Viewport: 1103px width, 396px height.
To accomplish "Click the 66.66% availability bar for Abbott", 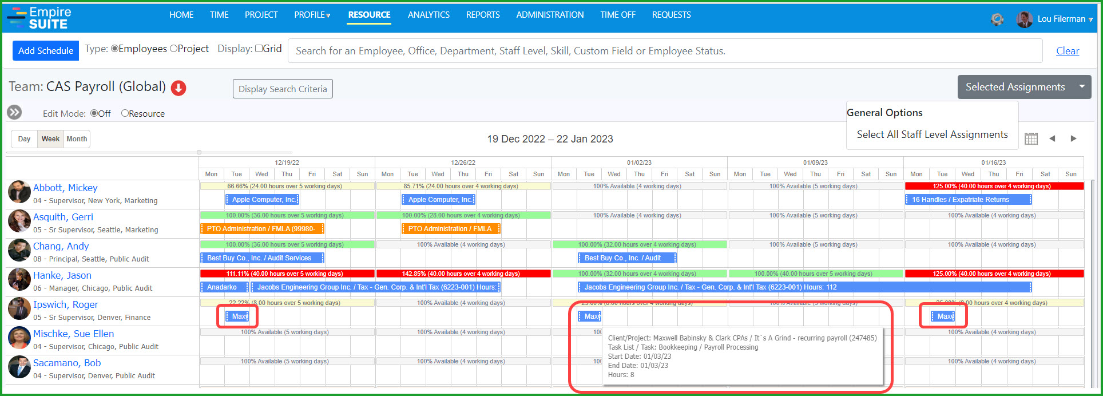I will click(x=287, y=186).
